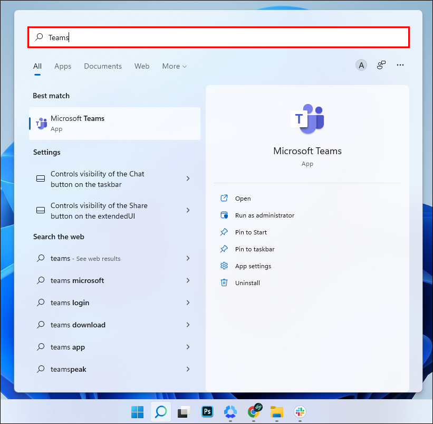Select 'teams app' web suggestion

[114, 347]
